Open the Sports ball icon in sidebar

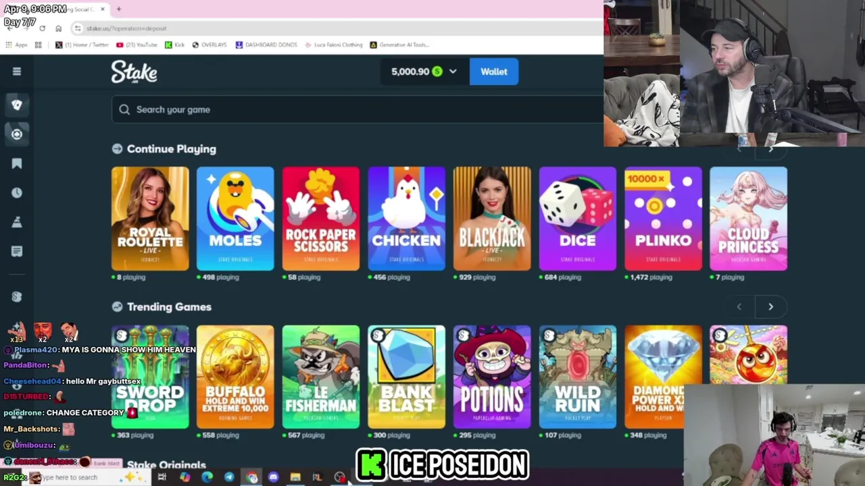pos(17,134)
